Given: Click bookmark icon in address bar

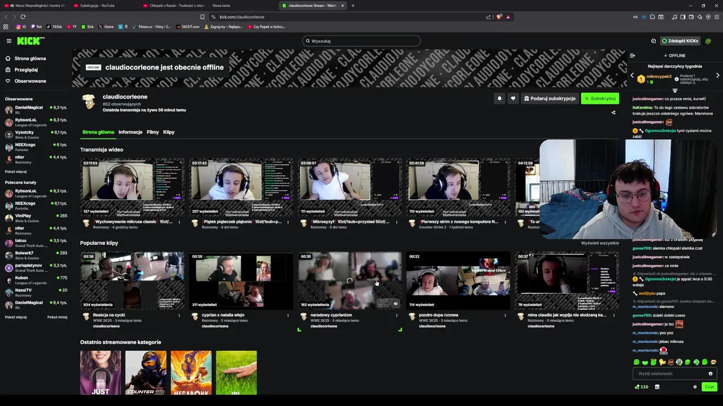Looking at the screenshot, I should click(202, 17).
